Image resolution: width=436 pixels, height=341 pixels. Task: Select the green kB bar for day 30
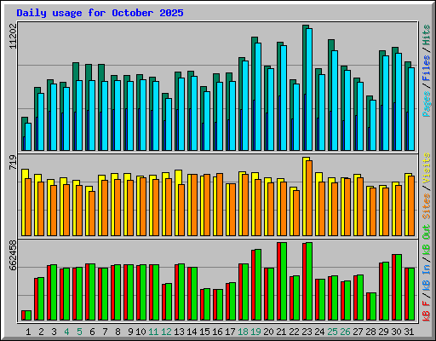[399, 287]
